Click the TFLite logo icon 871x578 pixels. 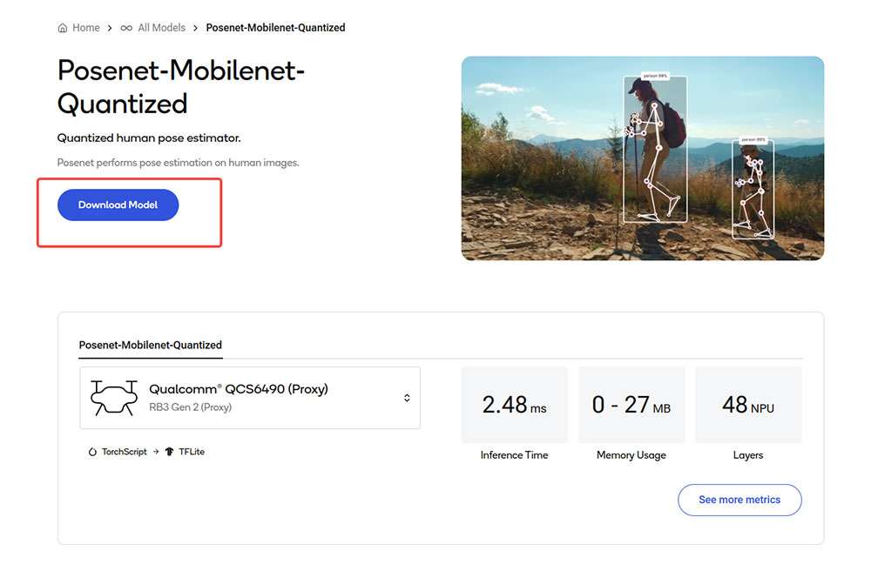170,452
